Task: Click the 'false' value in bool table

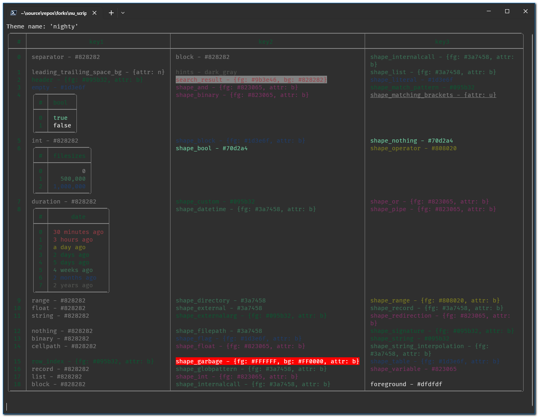Action: click(62, 125)
